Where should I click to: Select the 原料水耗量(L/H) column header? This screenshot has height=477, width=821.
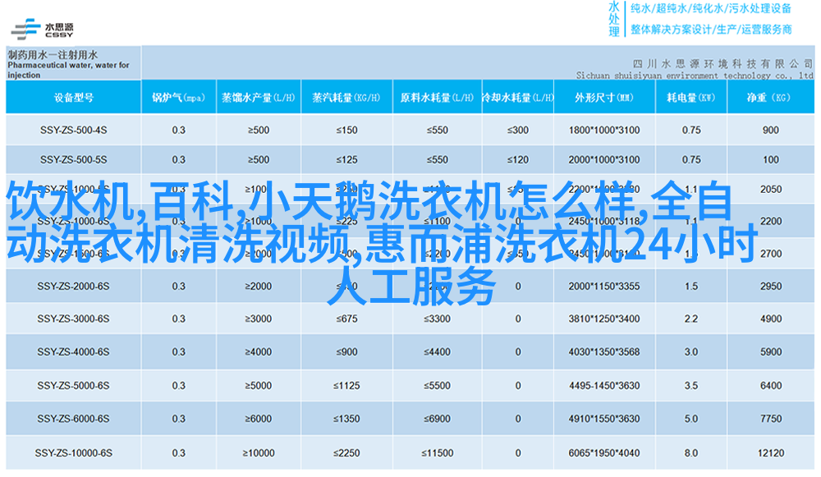[436, 98]
